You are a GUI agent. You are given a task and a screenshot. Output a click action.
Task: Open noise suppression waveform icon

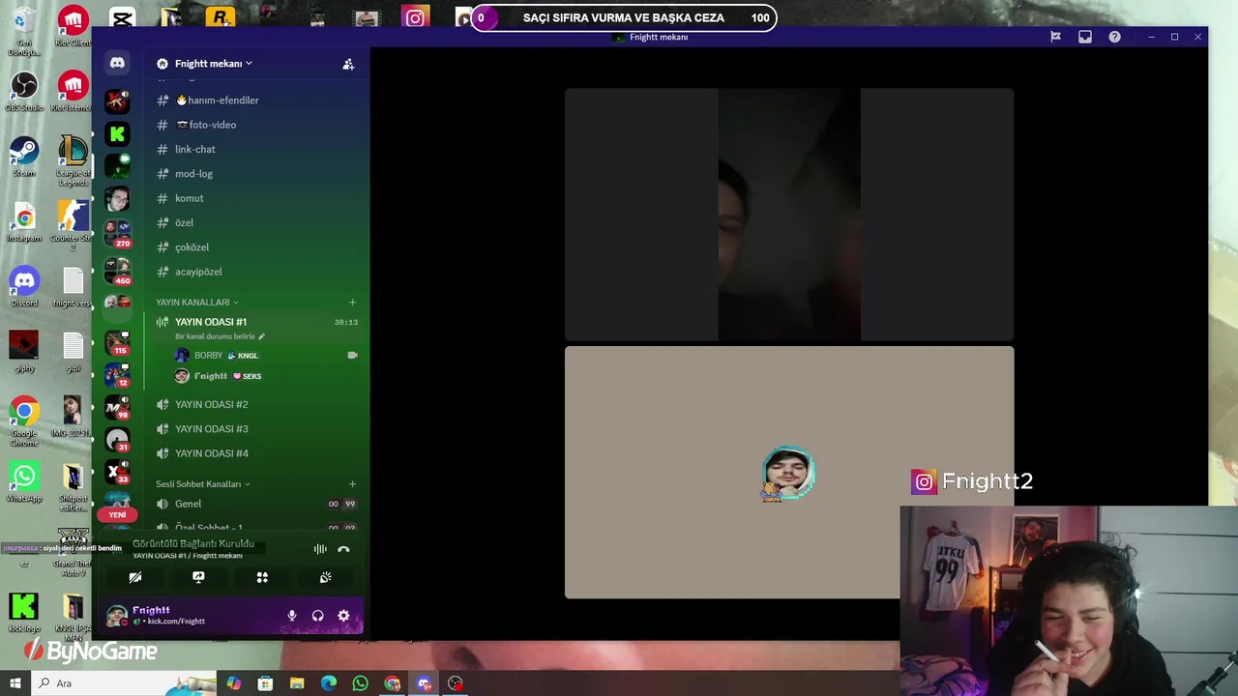[x=319, y=549]
